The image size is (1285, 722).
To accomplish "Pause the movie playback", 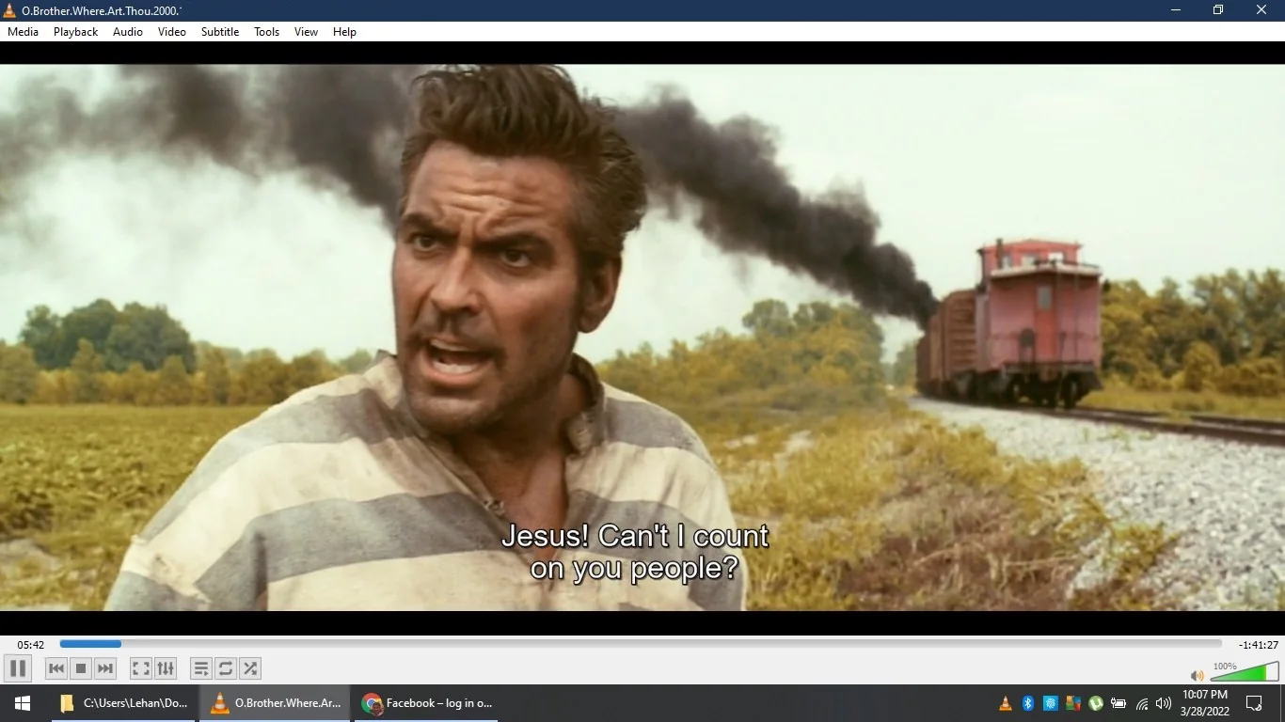I will (17, 668).
